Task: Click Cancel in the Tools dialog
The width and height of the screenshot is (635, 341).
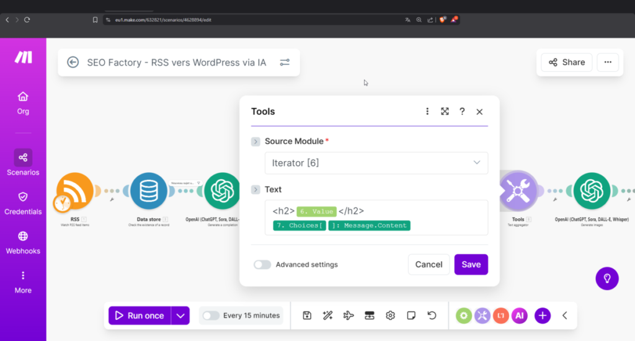Action: coord(429,265)
